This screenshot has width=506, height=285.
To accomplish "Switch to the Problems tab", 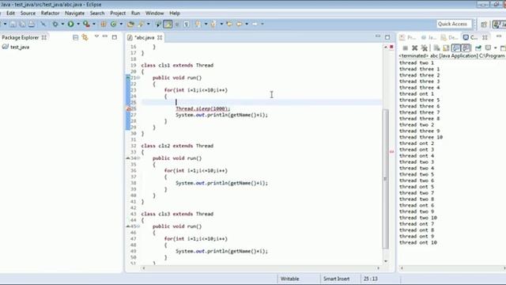I will pos(408,37).
